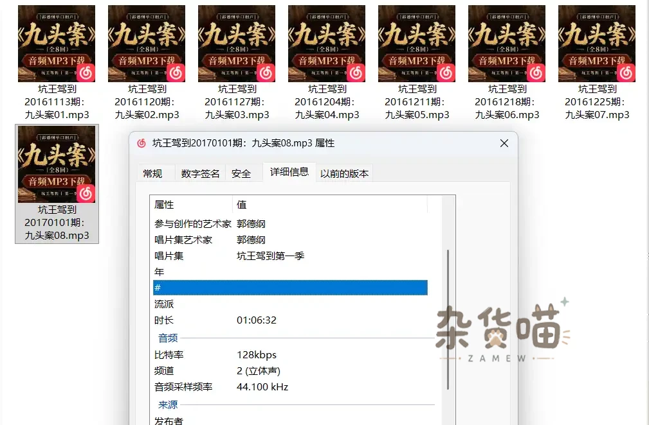Select the 九头案02.mp3 file thumbnail
This screenshot has height=425, width=649.
(147, 44)
